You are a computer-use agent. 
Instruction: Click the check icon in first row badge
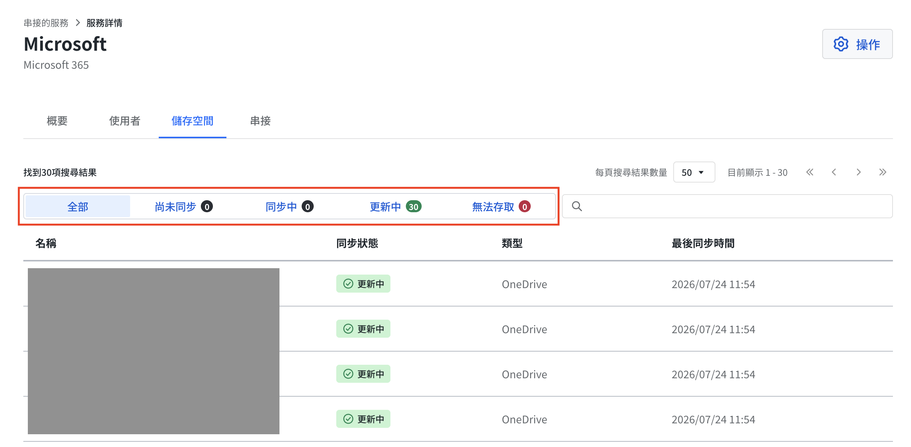click(x=348, y=284)
